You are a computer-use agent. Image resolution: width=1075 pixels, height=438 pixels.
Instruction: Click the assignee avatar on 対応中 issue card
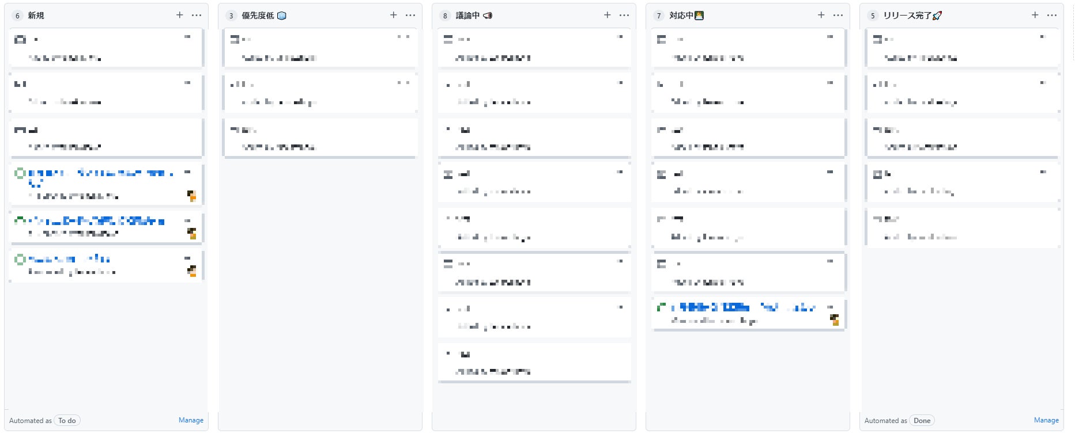[835, 319]
